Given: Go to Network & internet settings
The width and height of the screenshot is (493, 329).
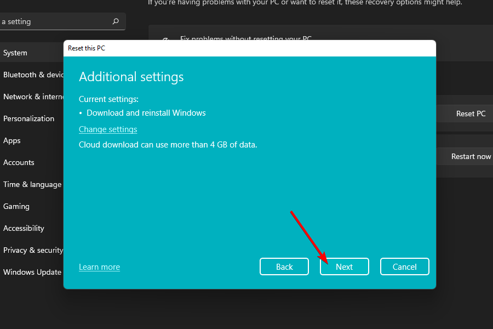Looking at the screenshot, I should click(33, 97).
